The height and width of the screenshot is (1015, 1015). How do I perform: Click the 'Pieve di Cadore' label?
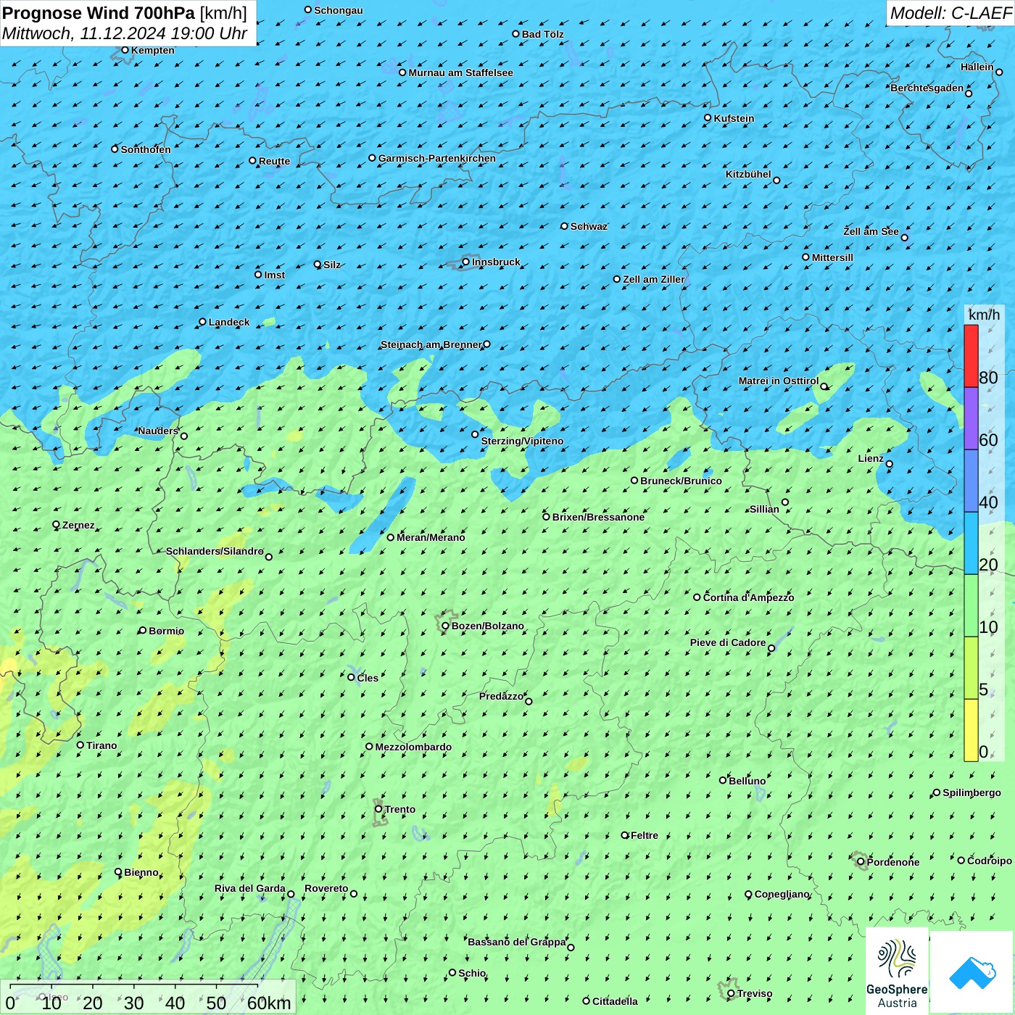pos(728,642)
